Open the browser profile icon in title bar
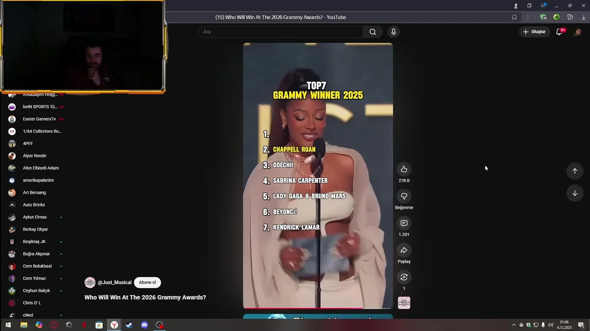The width and height of the screenshot is (590, 331). pyautogui.click(x=516, y=6)
